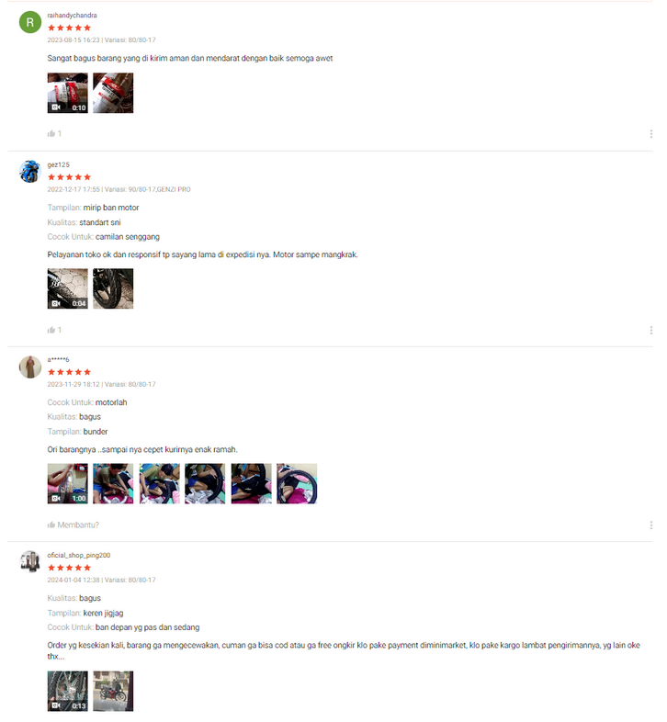Open raihandychandra's green R avatar
The height and width of the screenshot is (722, 667).
tap(30, 22)
